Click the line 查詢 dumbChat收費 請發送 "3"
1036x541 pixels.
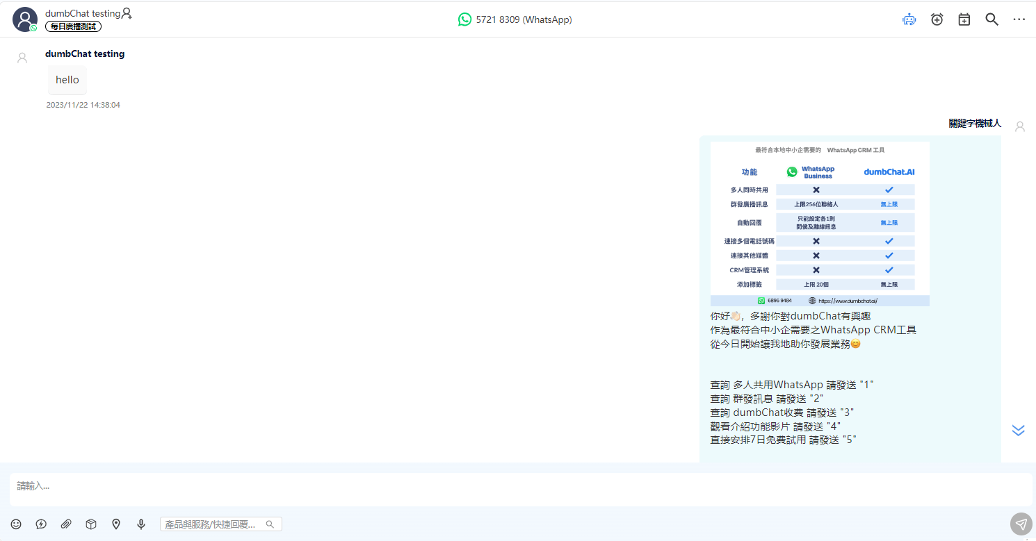(x=782, y=413)
